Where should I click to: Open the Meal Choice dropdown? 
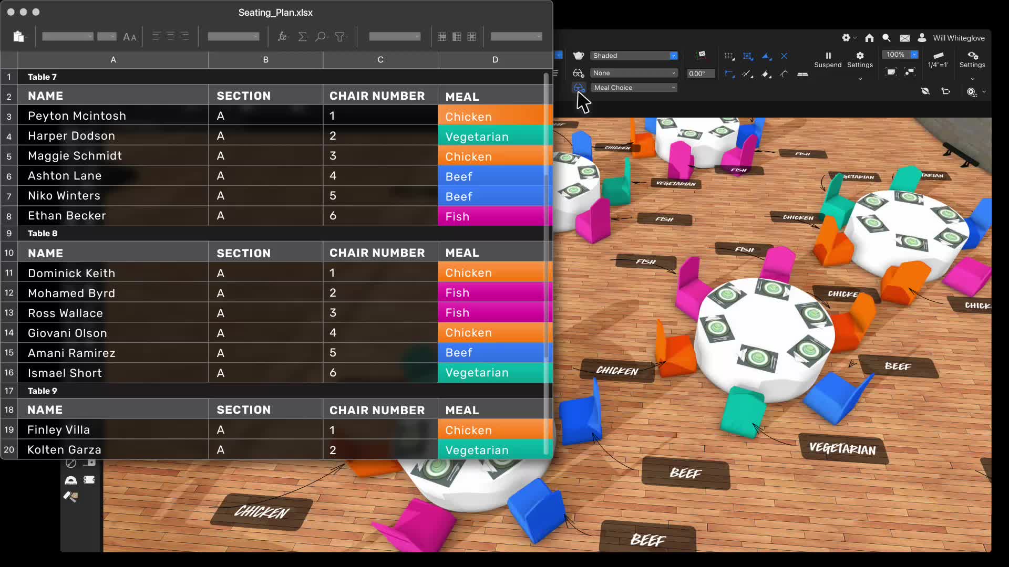tap(634, 87)
